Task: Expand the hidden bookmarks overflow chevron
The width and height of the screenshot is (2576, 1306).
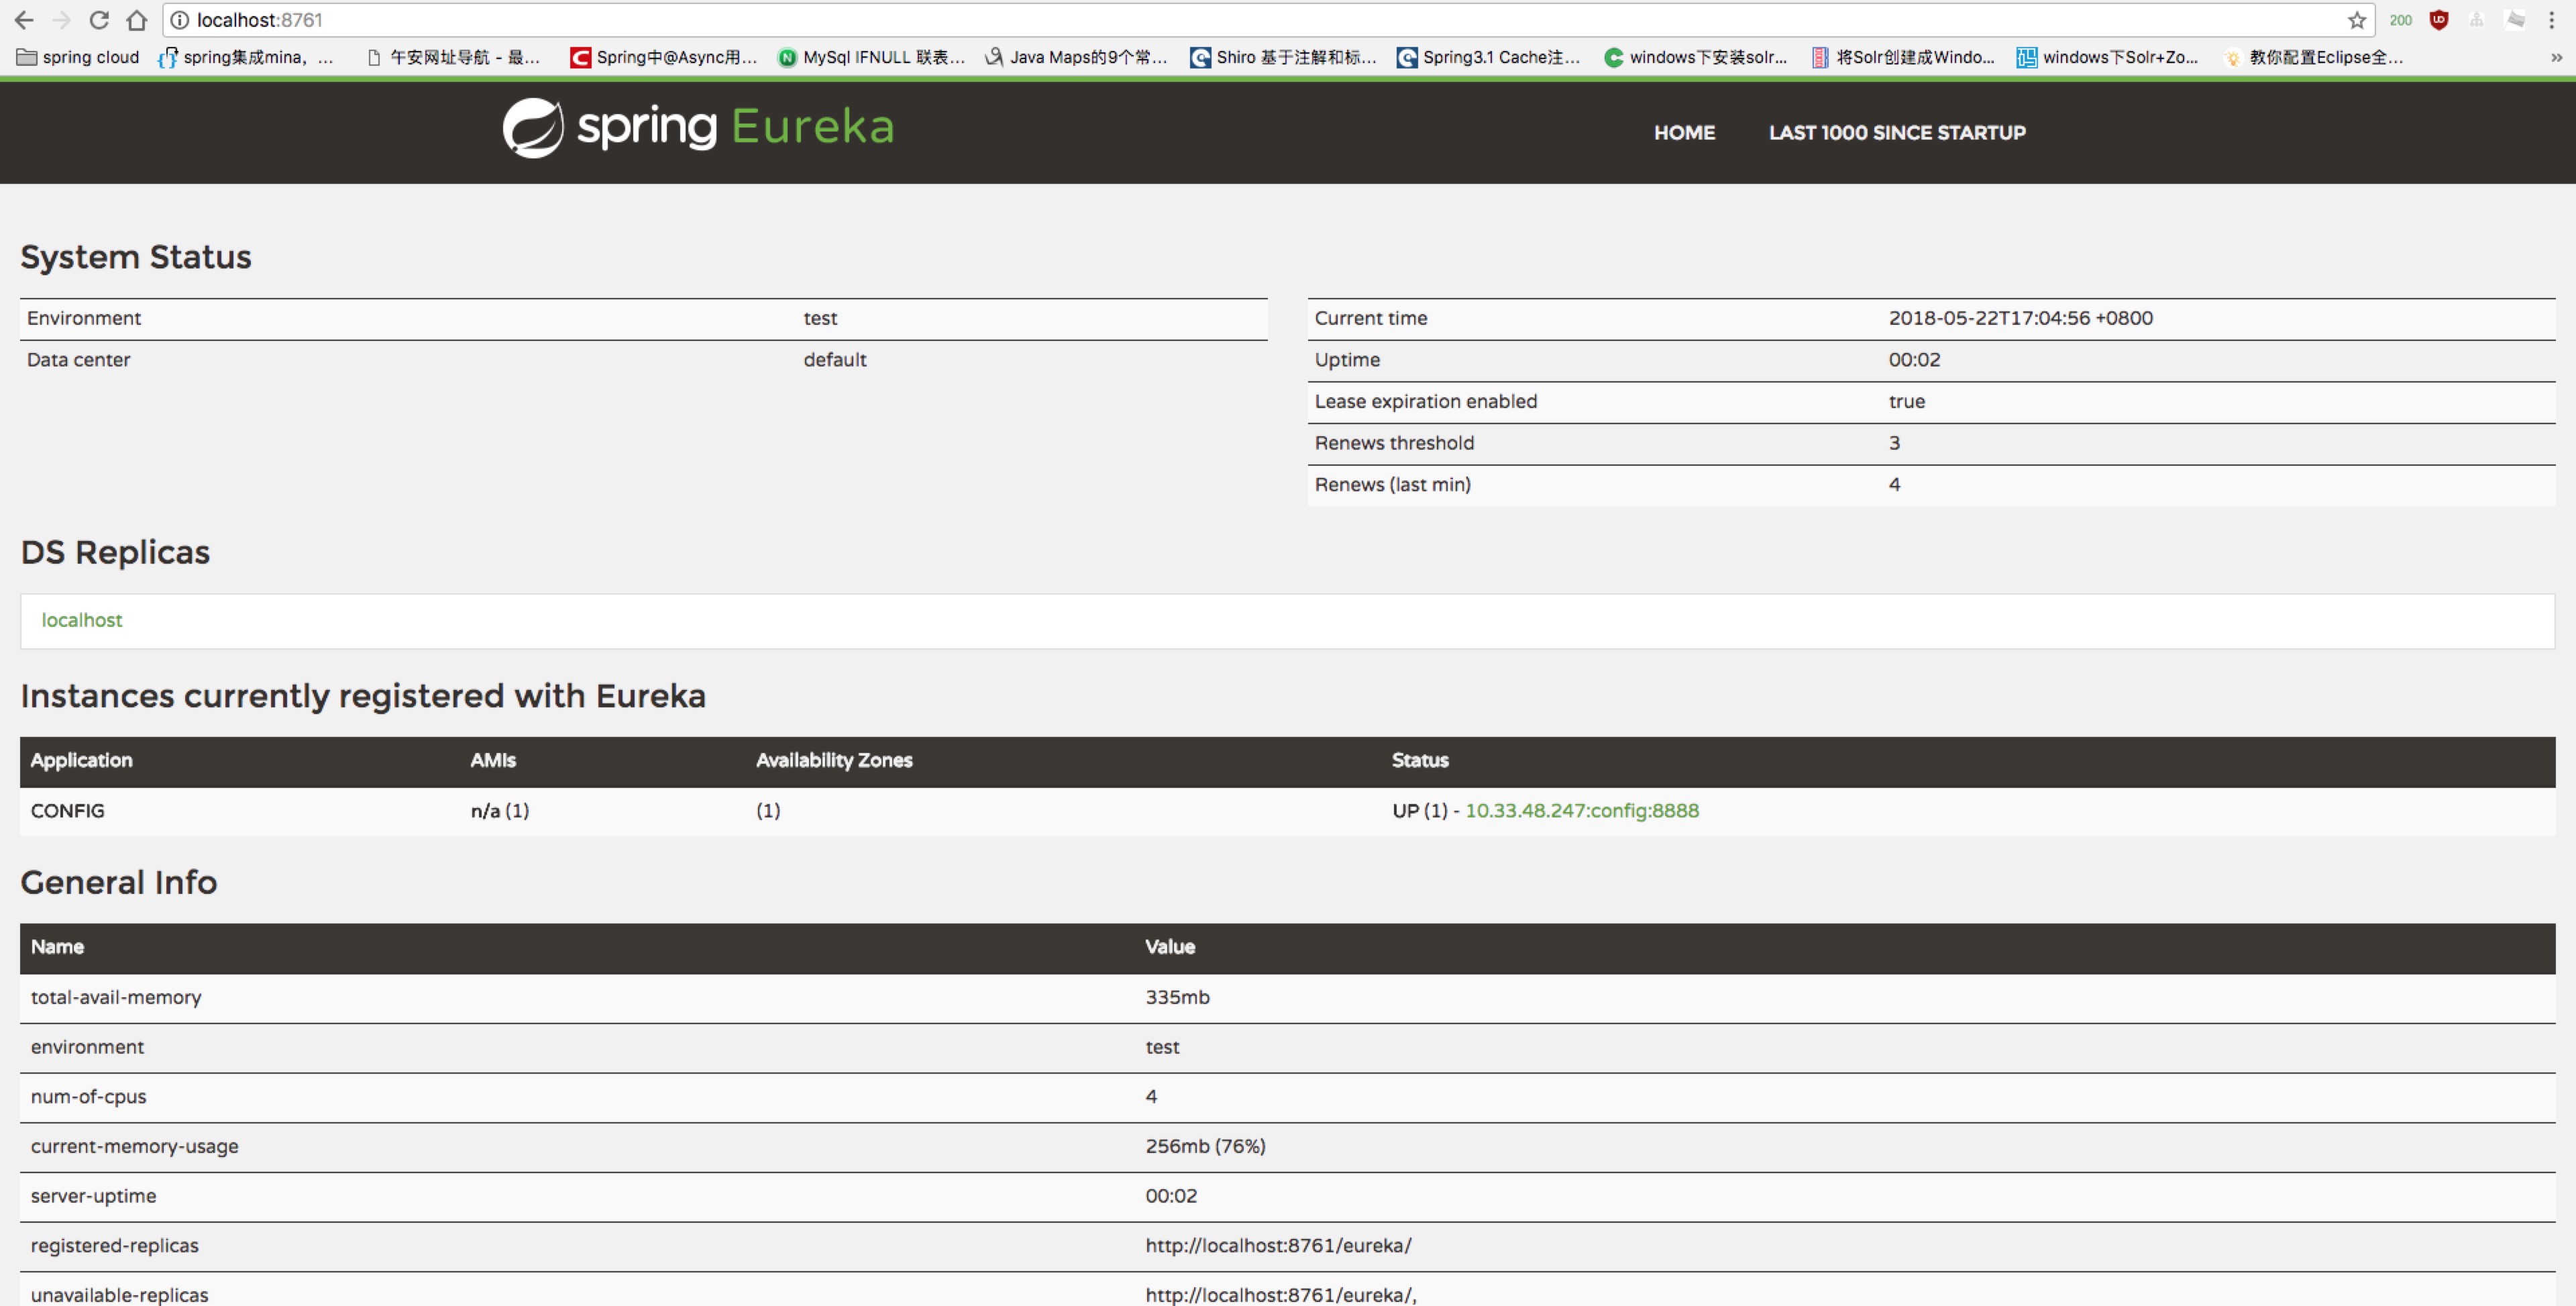Action: point(2556,57)
